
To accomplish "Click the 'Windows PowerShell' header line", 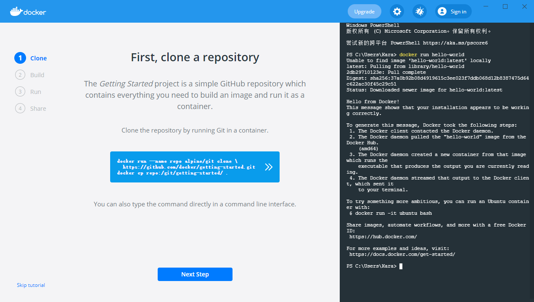I will pos(373,25).
